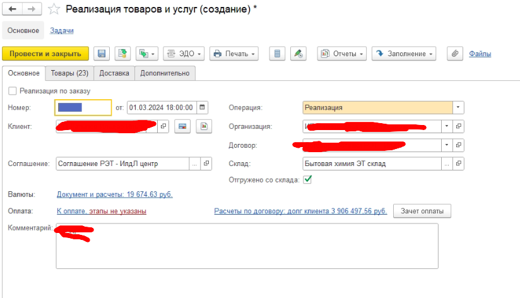Expand the Операция dropdown list
The width and height of the screenshot is (520, 298).
point(458,107)
